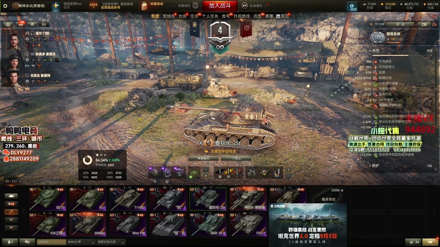Click the shell ammunition loadout slot
Viewport: 440px width, 247px height.
click(x=228, y=172)
